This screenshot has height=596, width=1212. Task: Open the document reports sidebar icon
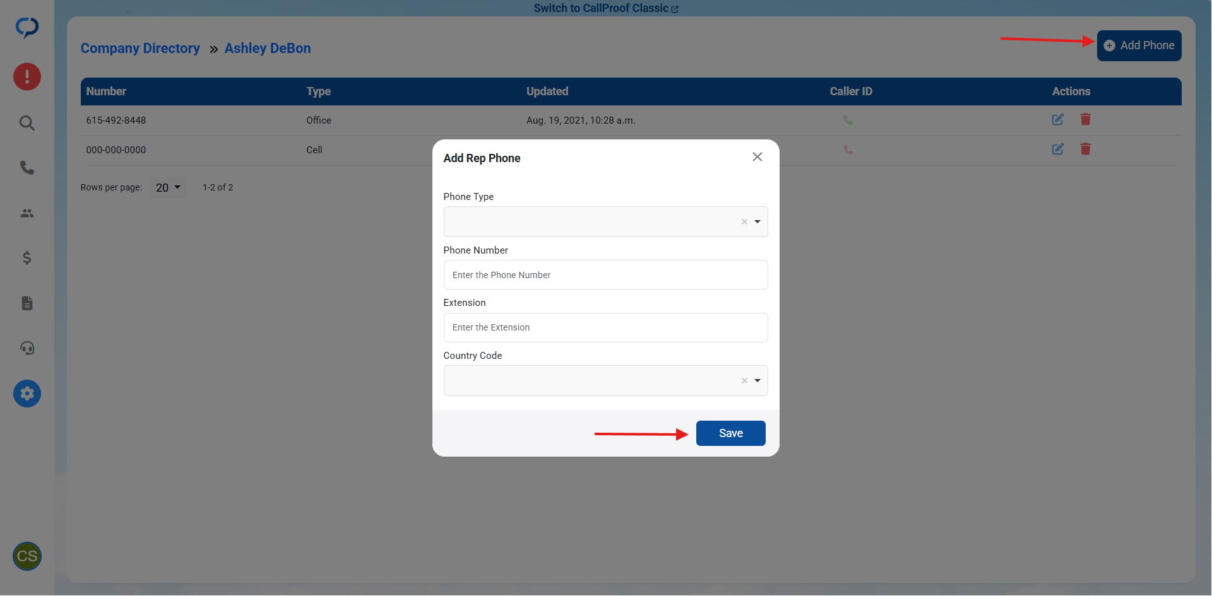click(x=27, y=303)
